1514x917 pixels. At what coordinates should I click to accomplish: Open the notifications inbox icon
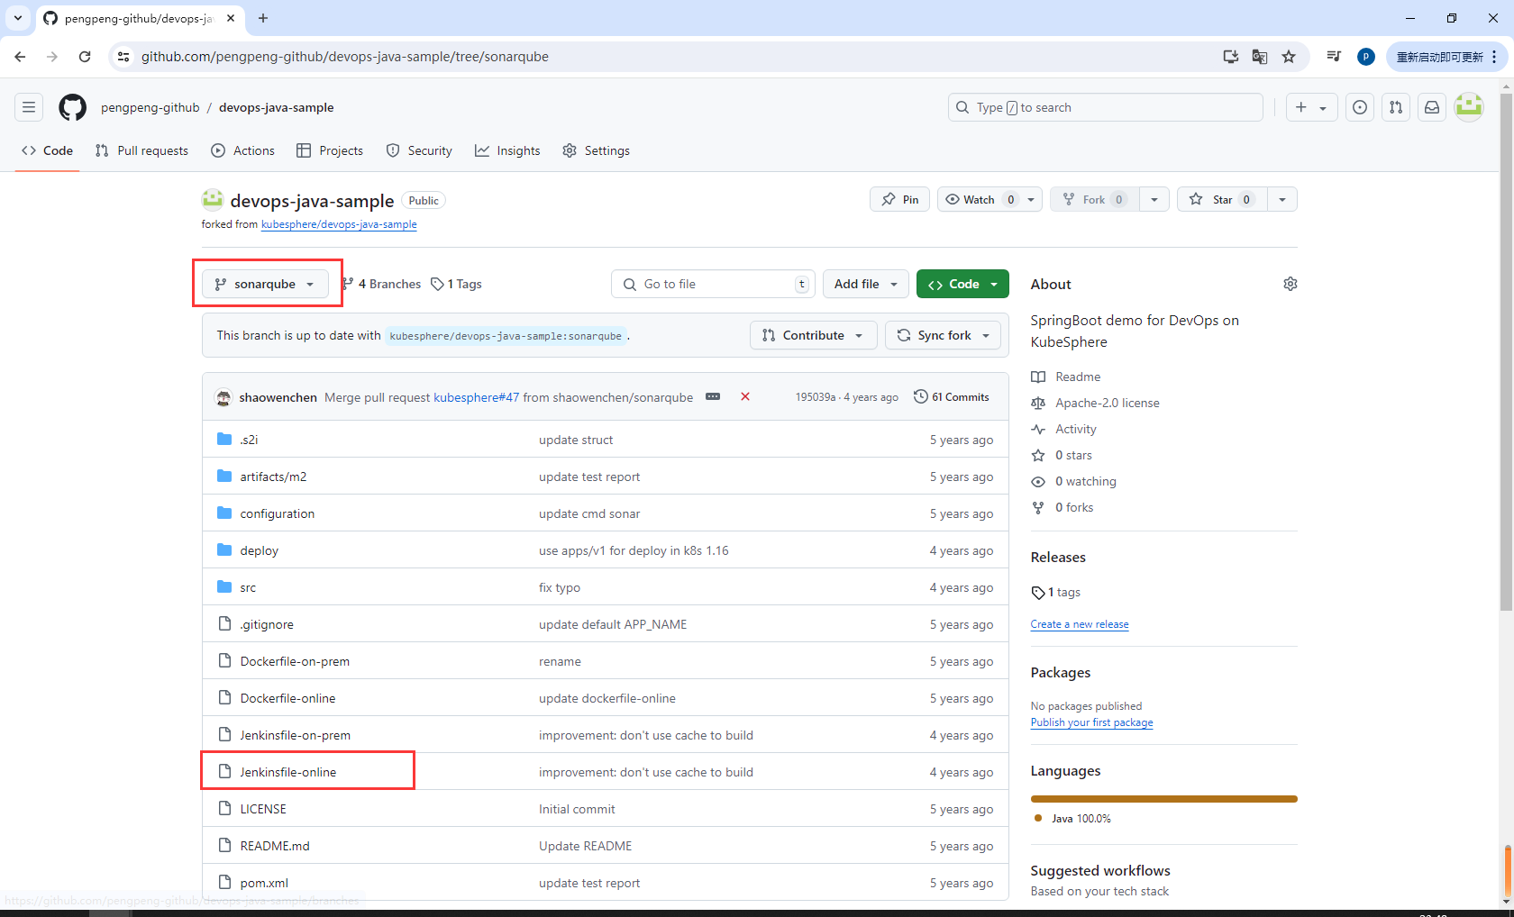(1432, 107)
